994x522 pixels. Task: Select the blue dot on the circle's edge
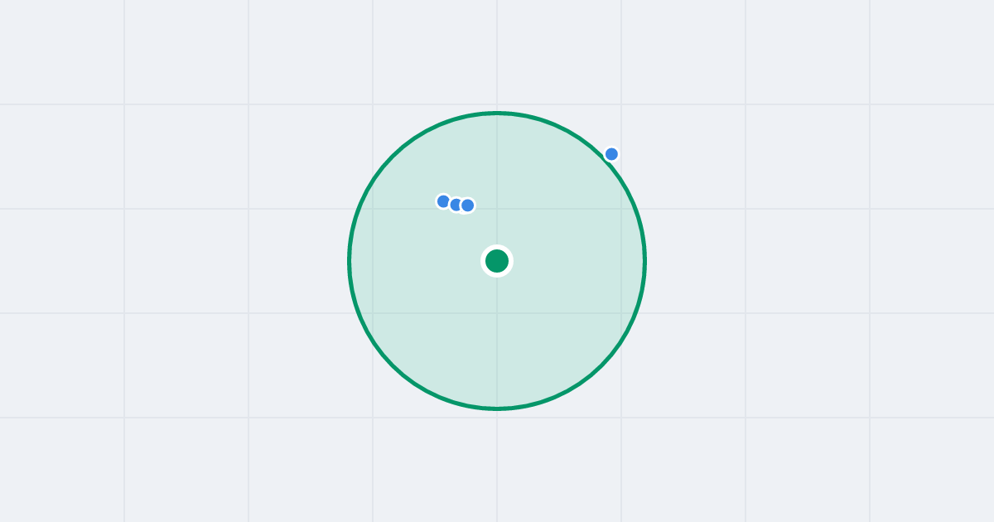[x=611, y=154]
